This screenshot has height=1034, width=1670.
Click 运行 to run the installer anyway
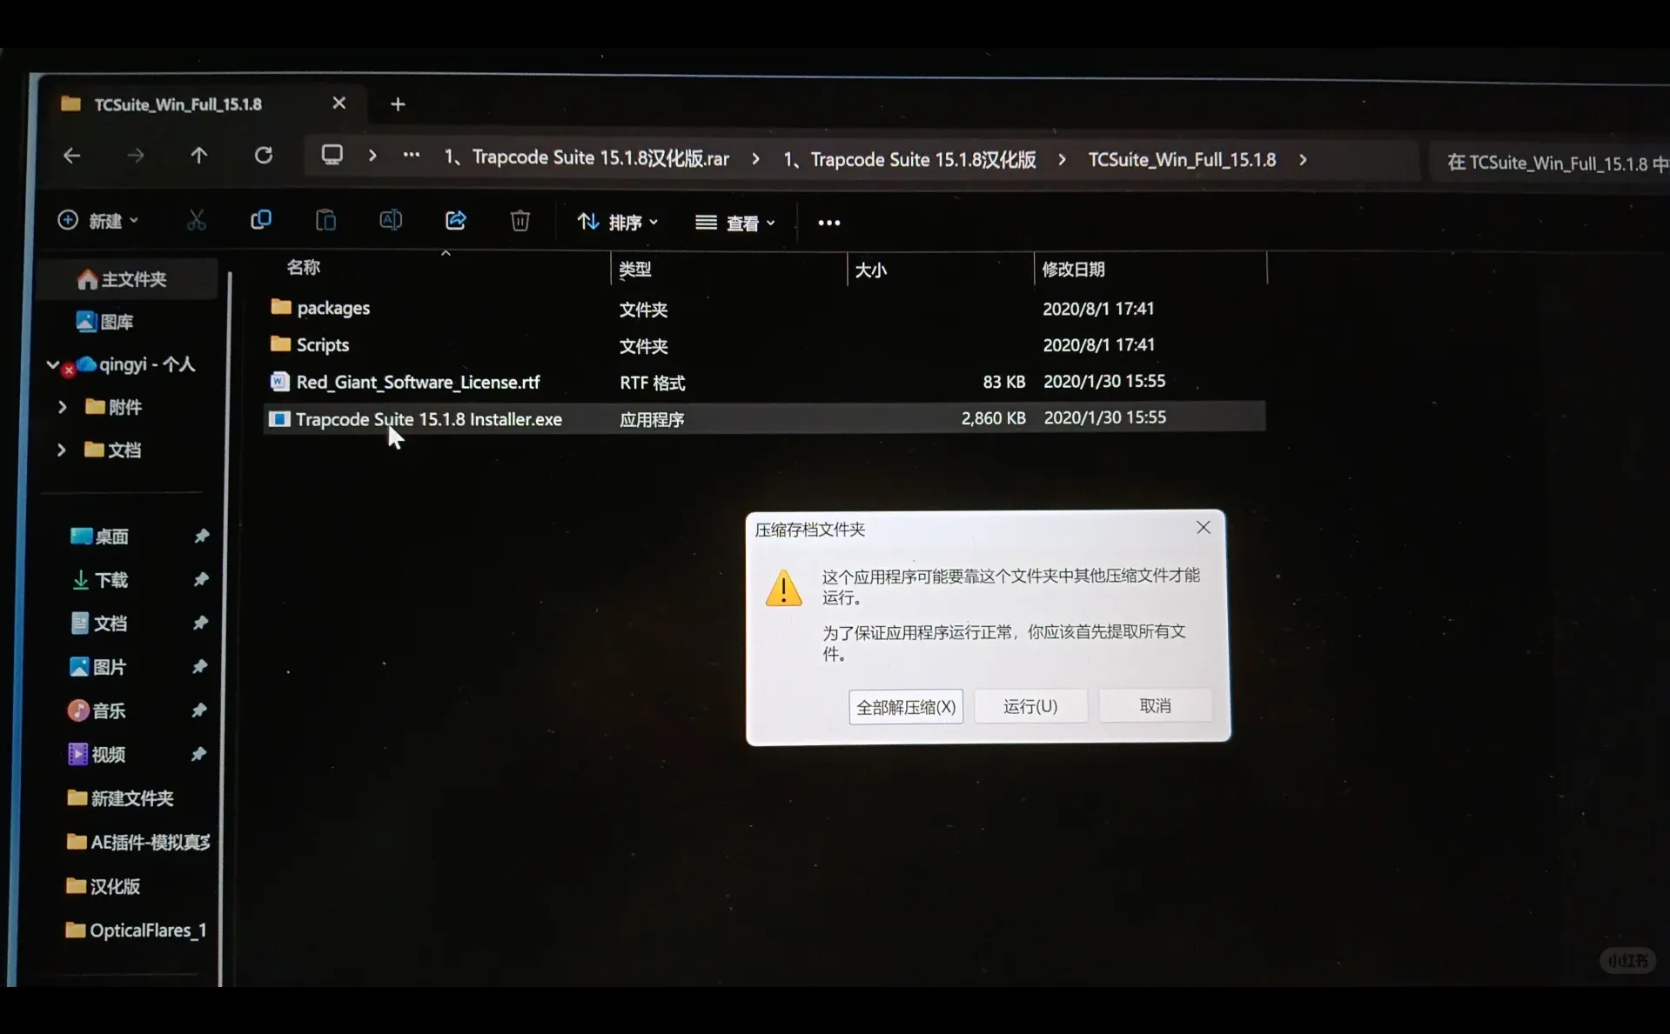pos(1030,705)
